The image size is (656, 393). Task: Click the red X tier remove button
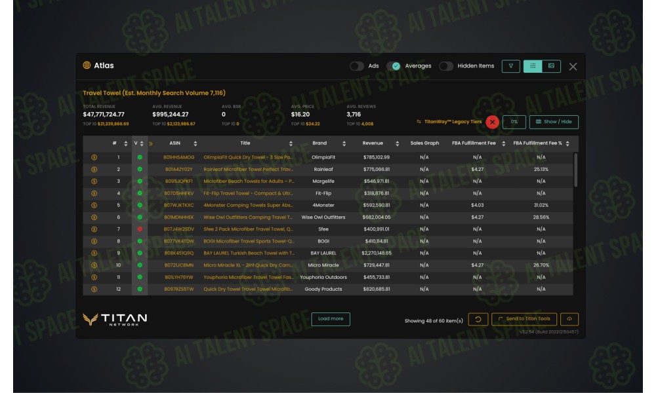(x=493, y=122)
